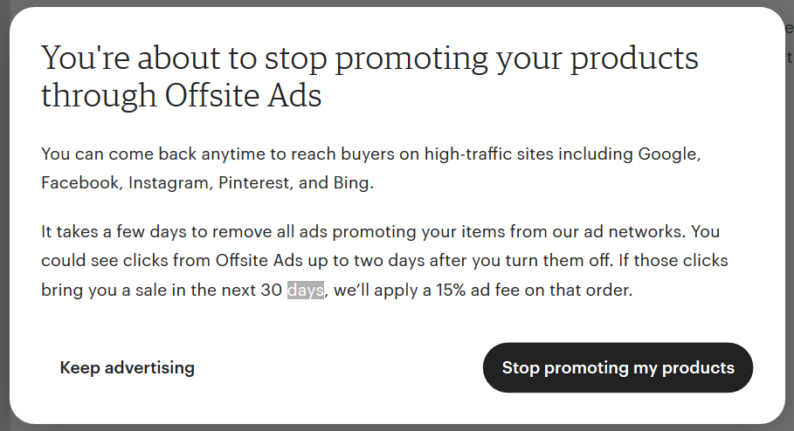Select the highlighted word "days"
This screenshot has width=794, height=431.
306,291
